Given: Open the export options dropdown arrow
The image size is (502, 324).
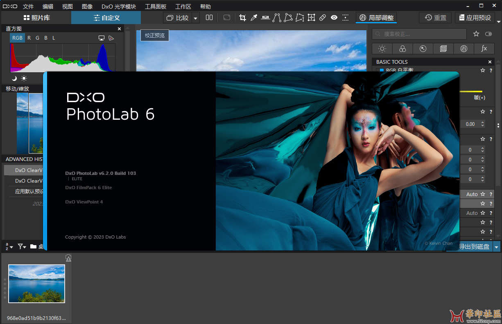Looking at the screenshot, I should (x=497, y=246).
